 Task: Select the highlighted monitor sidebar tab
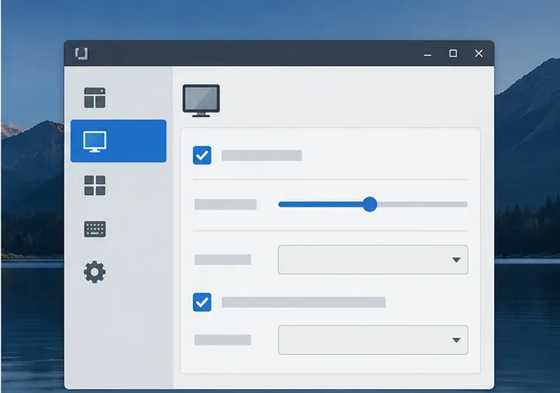118,141
